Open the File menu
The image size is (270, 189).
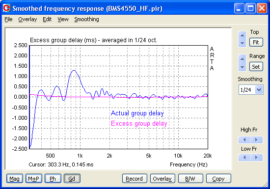tap(8, 19)
